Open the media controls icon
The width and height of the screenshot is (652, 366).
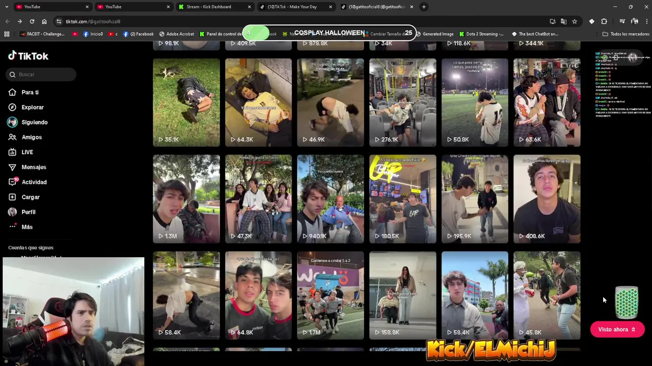pos(622,21)
